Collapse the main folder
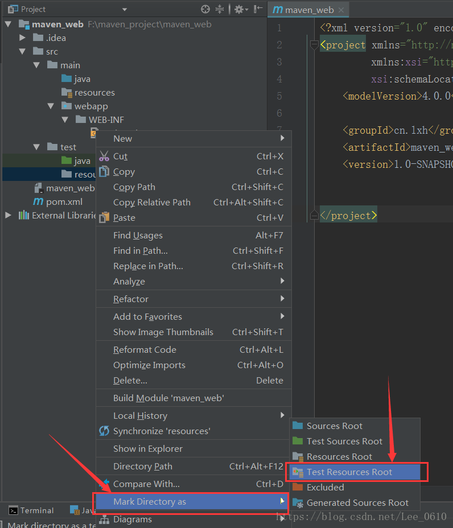453x528 pixels. (37, 65)
